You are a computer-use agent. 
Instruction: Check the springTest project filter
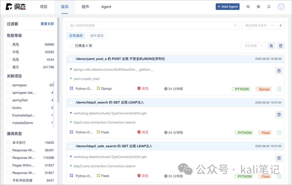tap(8, 100)
